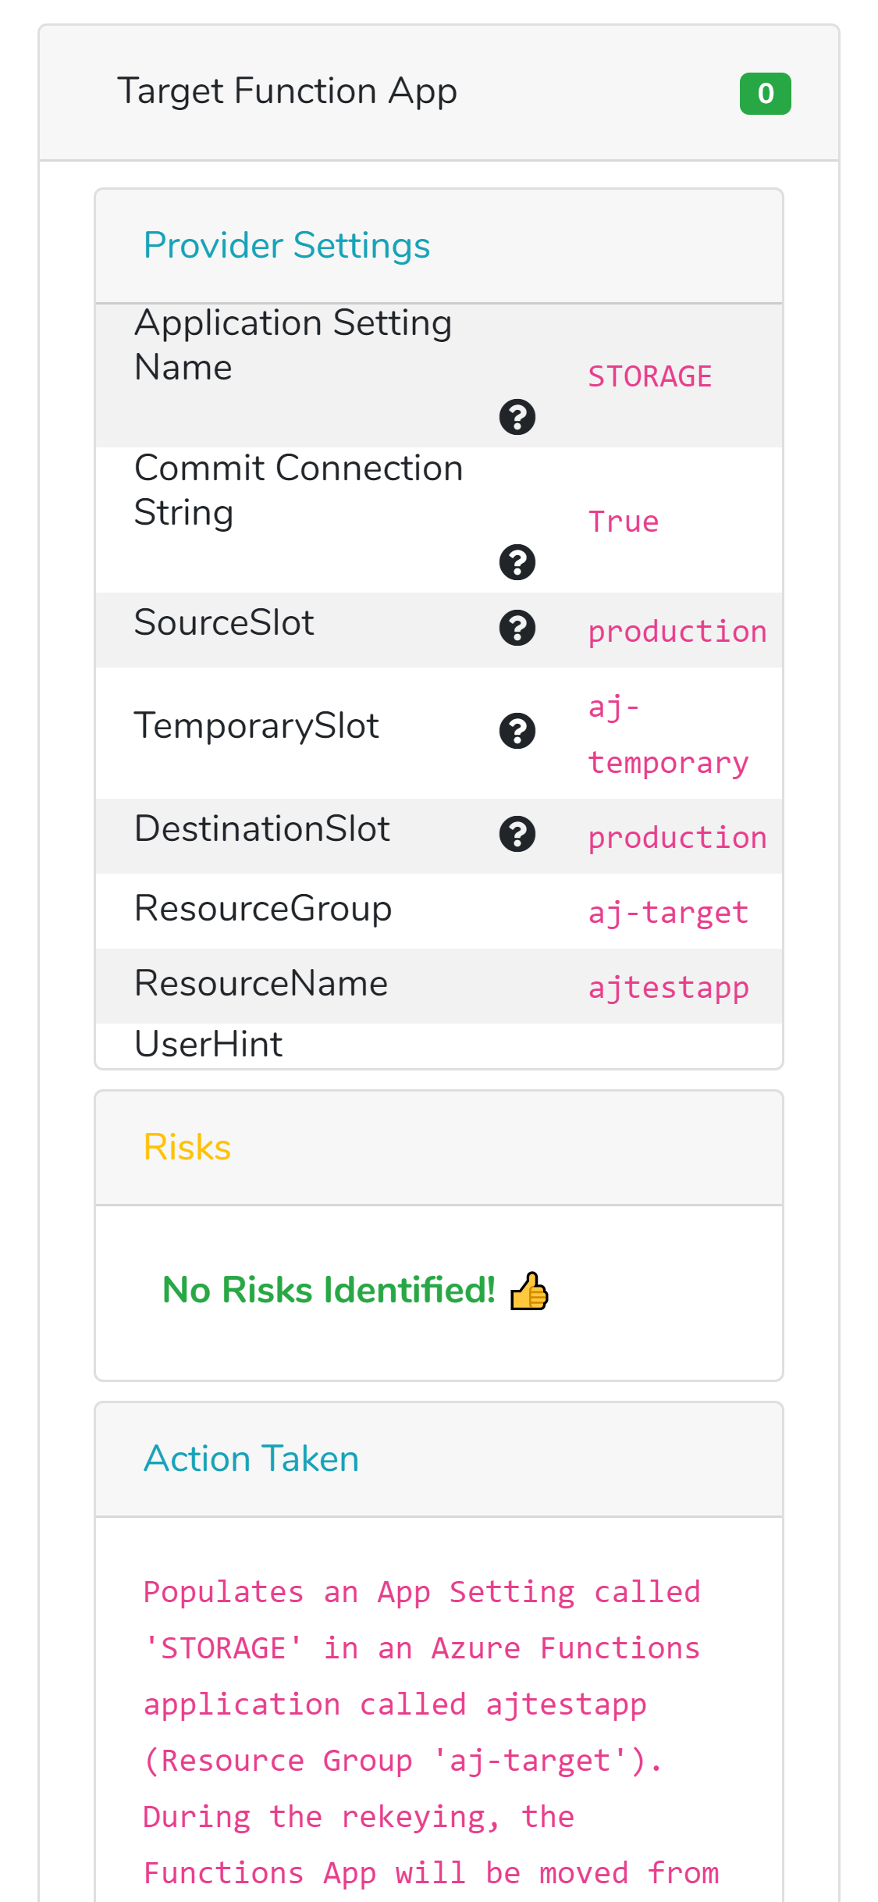Select the aj-temporary slot value
The image size is (878, 1902).
[x=667, y=735]
